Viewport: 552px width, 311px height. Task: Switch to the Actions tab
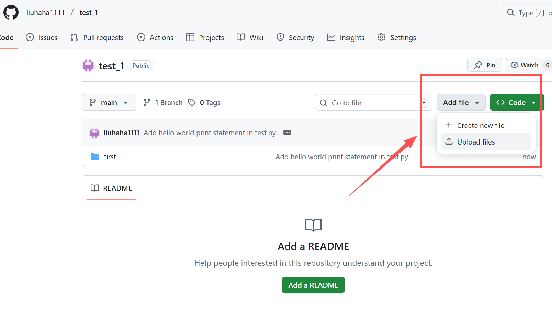(x=155, y=37)
